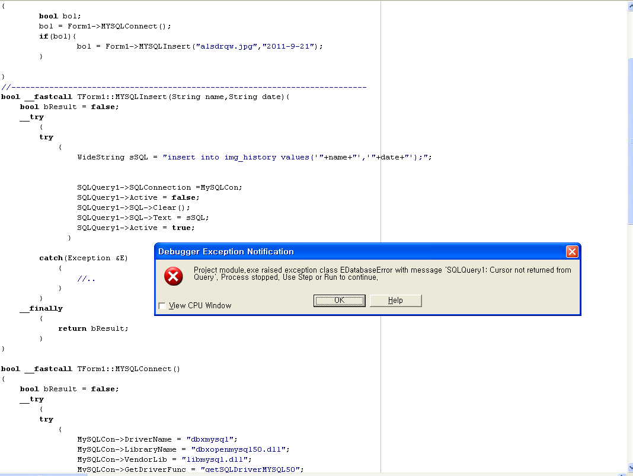Enable the View CPU Window checkbox

[162, 306]
